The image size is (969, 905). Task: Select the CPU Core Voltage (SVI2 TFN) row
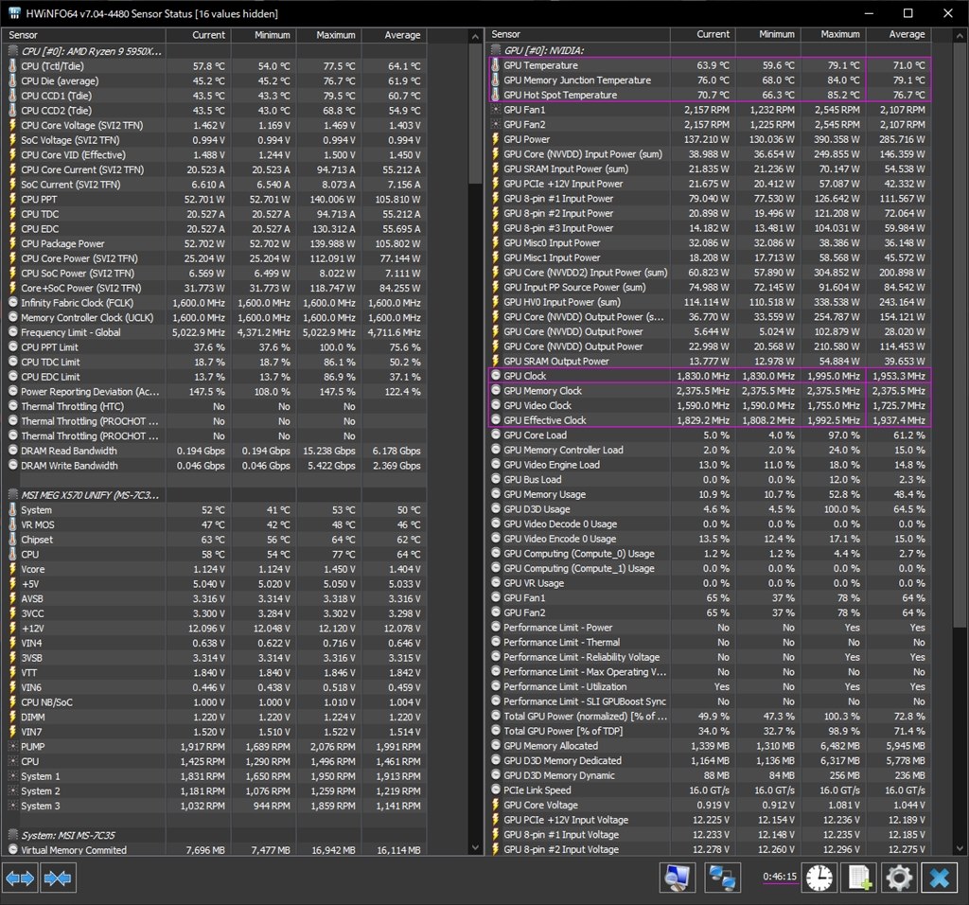[x=215, y=125]
